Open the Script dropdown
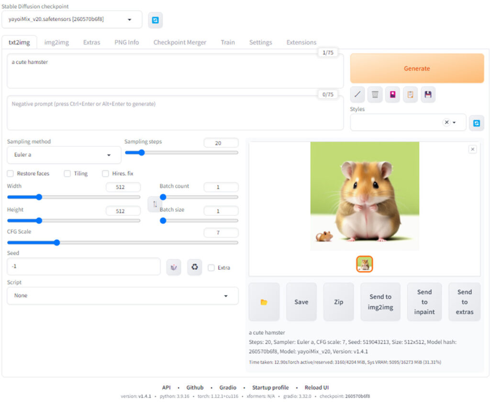 [122, 296]
